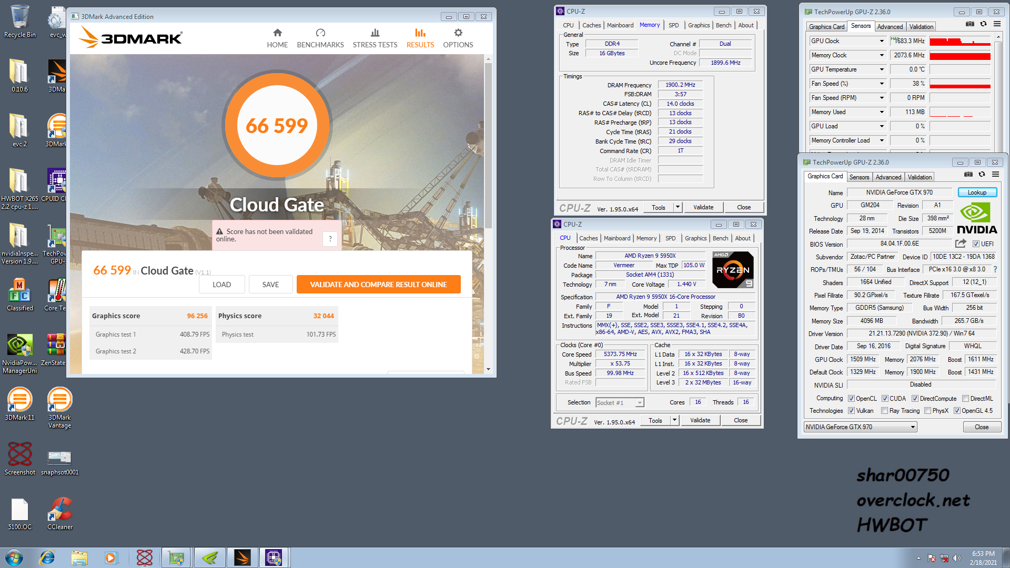Switch to Mainboard tab in lower CPU-Z window
1010x568 pixels.
[617, 238]
